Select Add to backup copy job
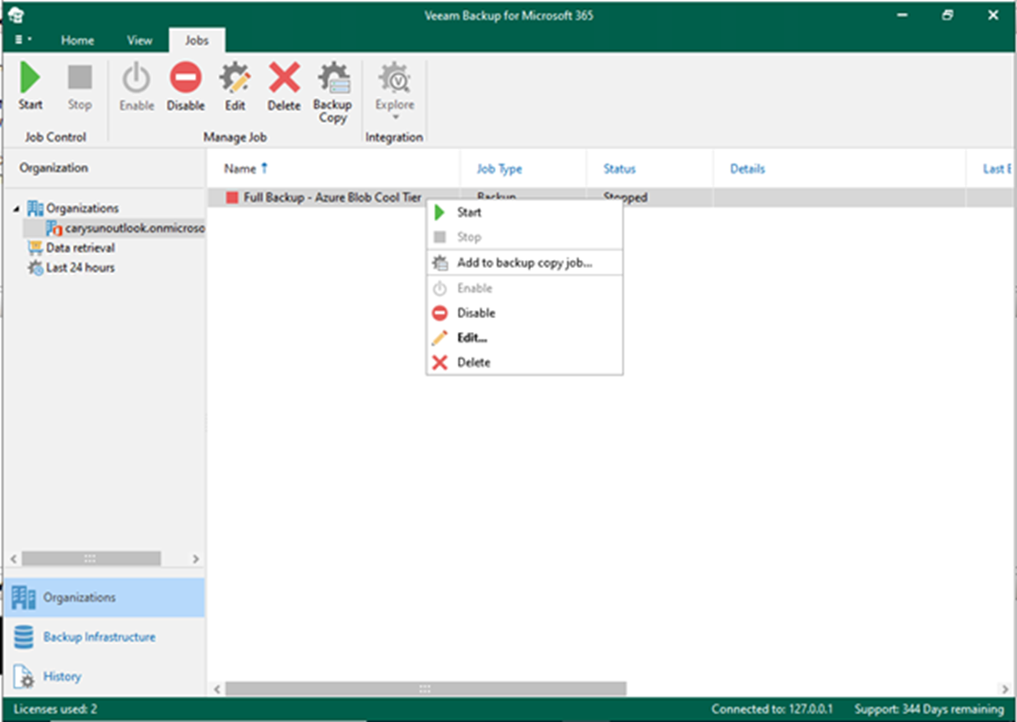The height and width of the screenshot is (722, 1017). 524,263
